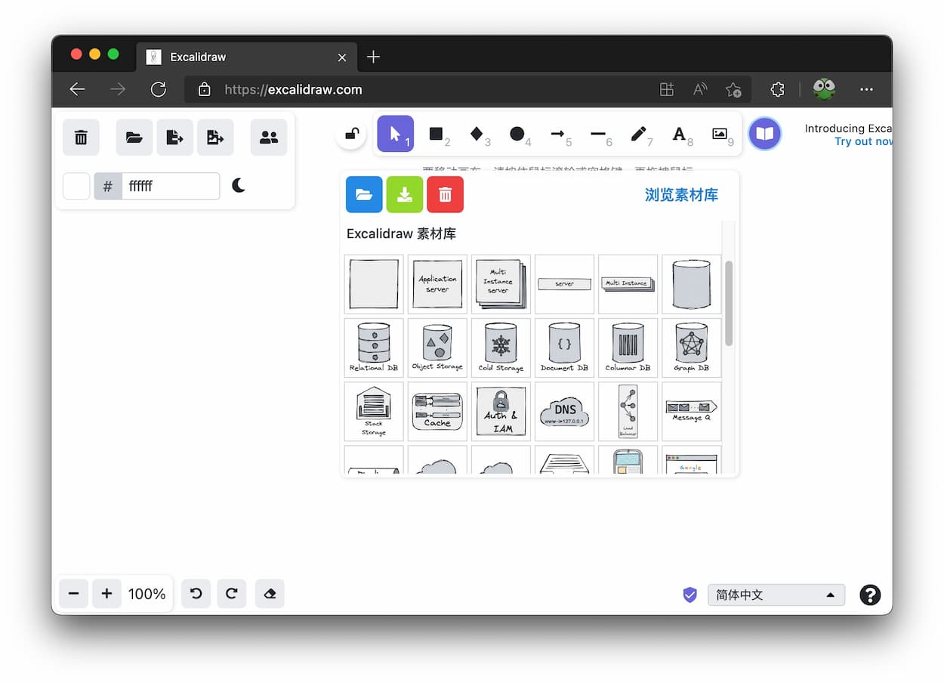Select the Ellipse tool
Viewport: 944px width, 683px height.
tap(517, 134)
